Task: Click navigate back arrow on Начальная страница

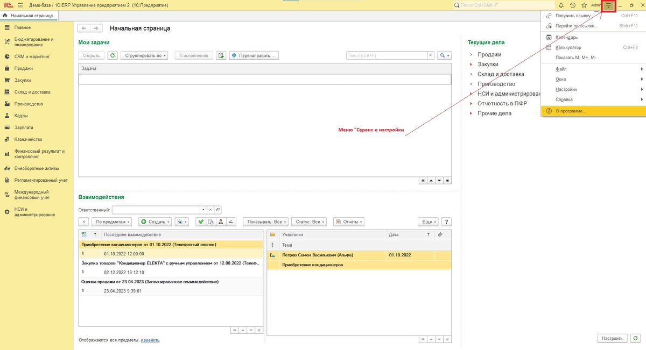Action: click(84, 28)
